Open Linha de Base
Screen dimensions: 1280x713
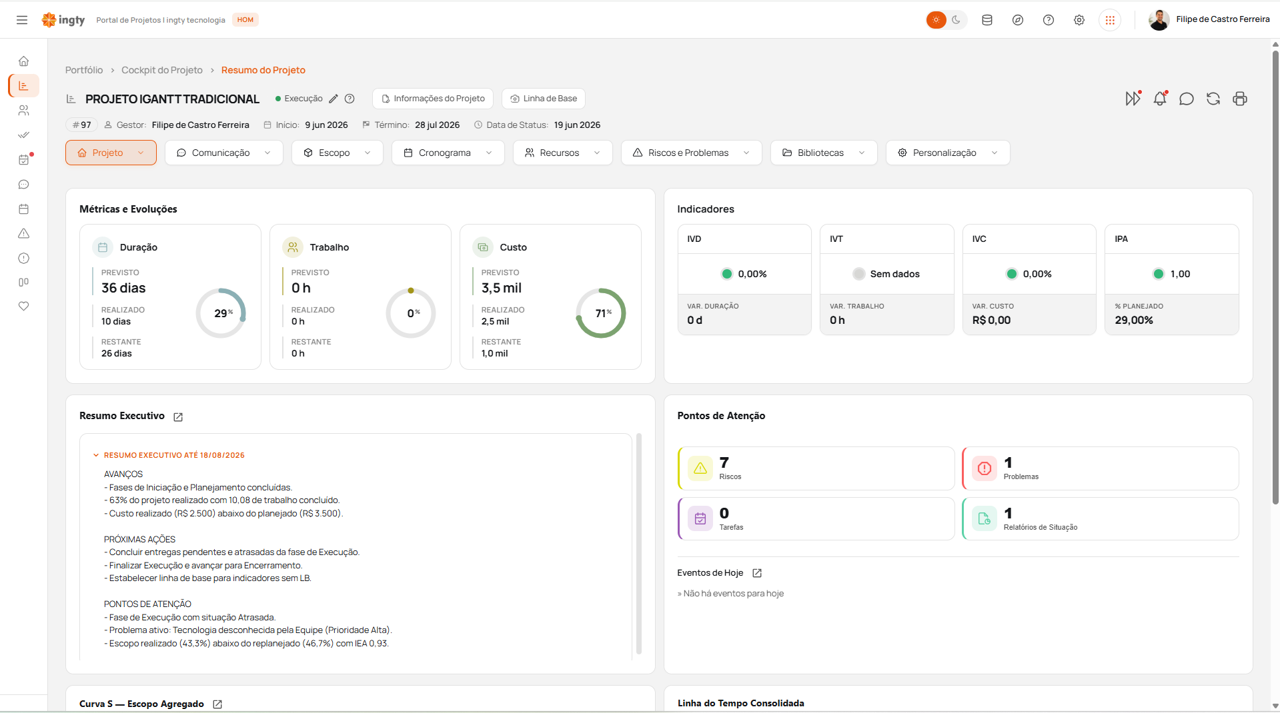(544, 99)
